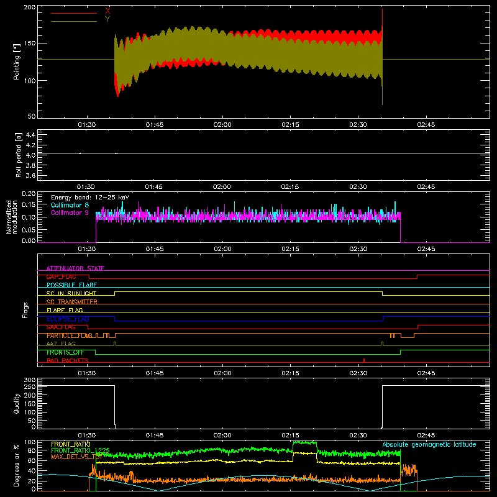The image size is (497, 497).
Task: Click the Degrees or % axis title
Action: (17, 466)
